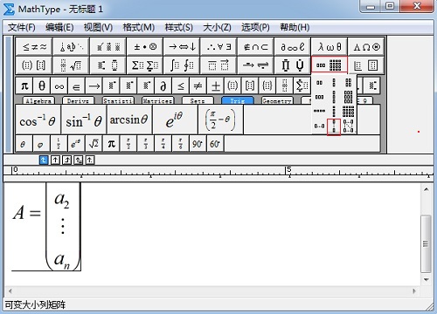Insert the arcsinθ expression
Viewport: 437px width, 314px height.
129,119
